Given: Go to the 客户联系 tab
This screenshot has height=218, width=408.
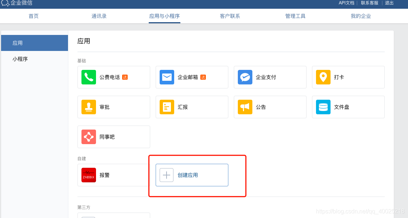Looking at the screenshot, I should pos(230,16).
